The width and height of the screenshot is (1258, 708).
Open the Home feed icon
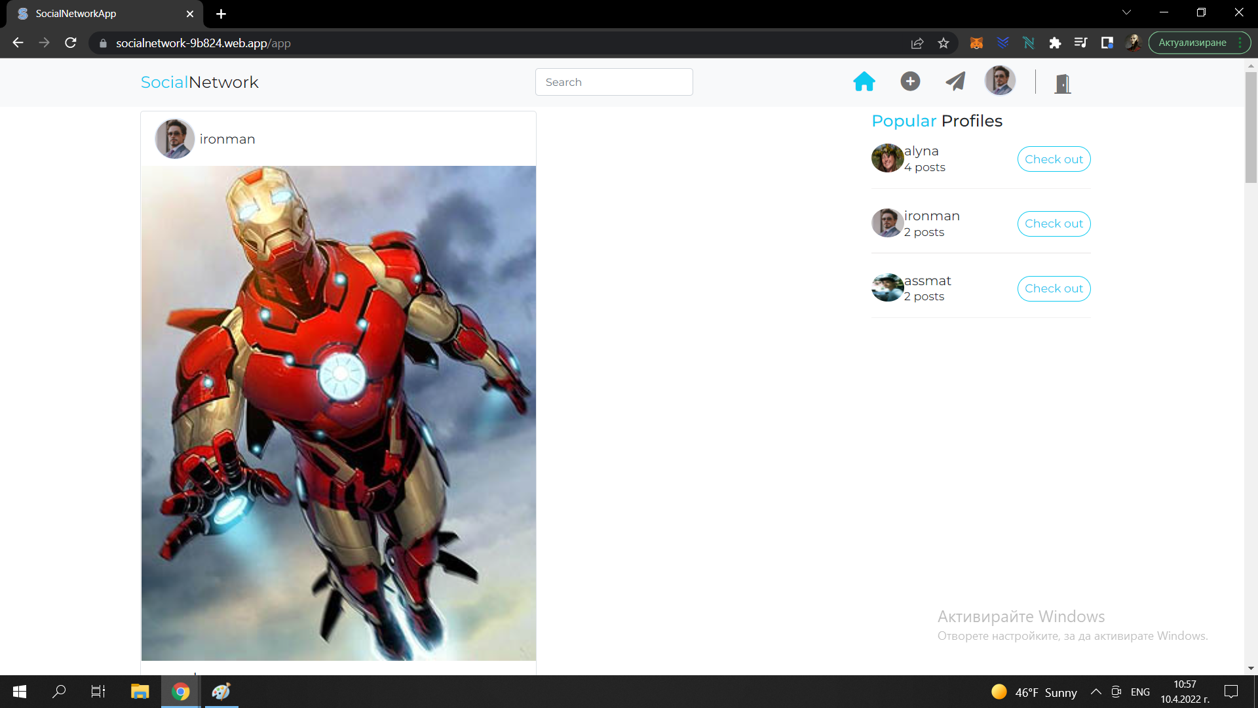pos(864,81)
